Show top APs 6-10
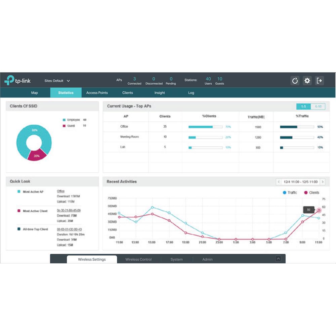336x336 pixels. tap(318, 107)
